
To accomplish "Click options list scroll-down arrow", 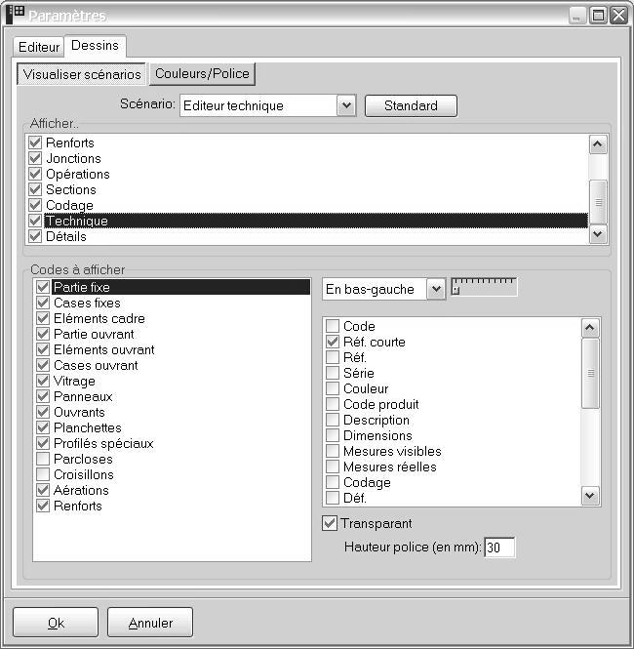I will pyautogui.click(x=590, y=496).
